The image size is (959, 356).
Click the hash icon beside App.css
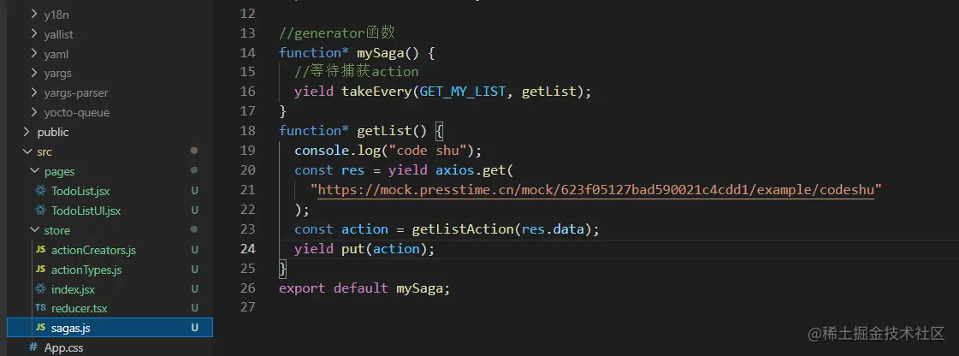[x=33, y=347]
